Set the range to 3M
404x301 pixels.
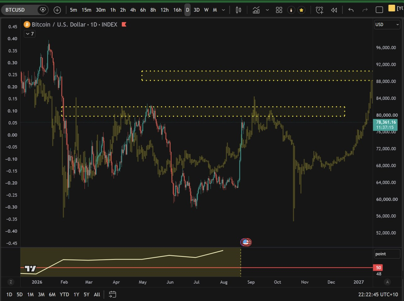(41, 294)
